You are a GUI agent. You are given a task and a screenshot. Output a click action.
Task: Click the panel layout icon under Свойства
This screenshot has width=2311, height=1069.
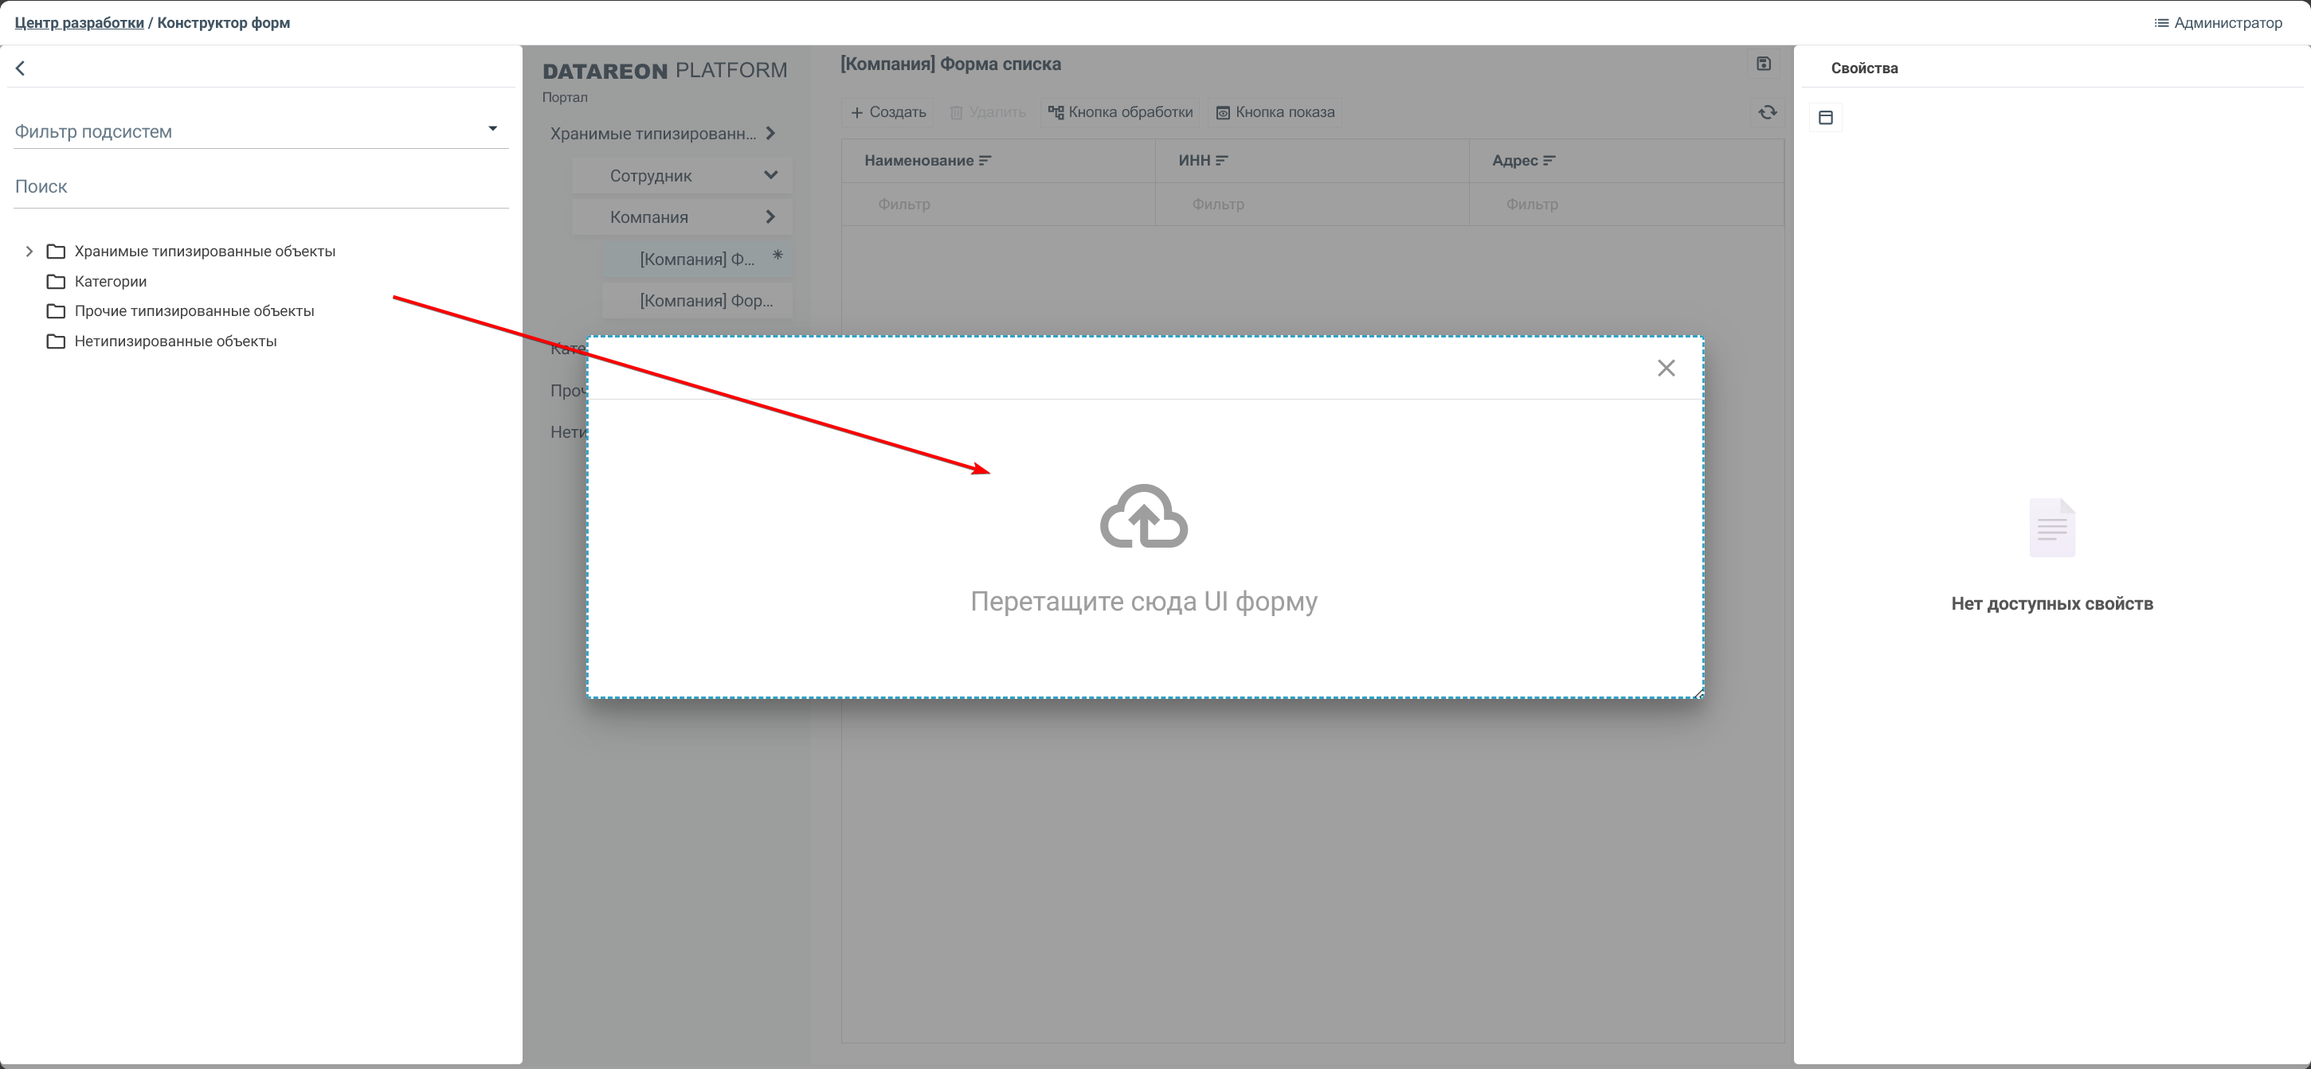(1826, 117)
